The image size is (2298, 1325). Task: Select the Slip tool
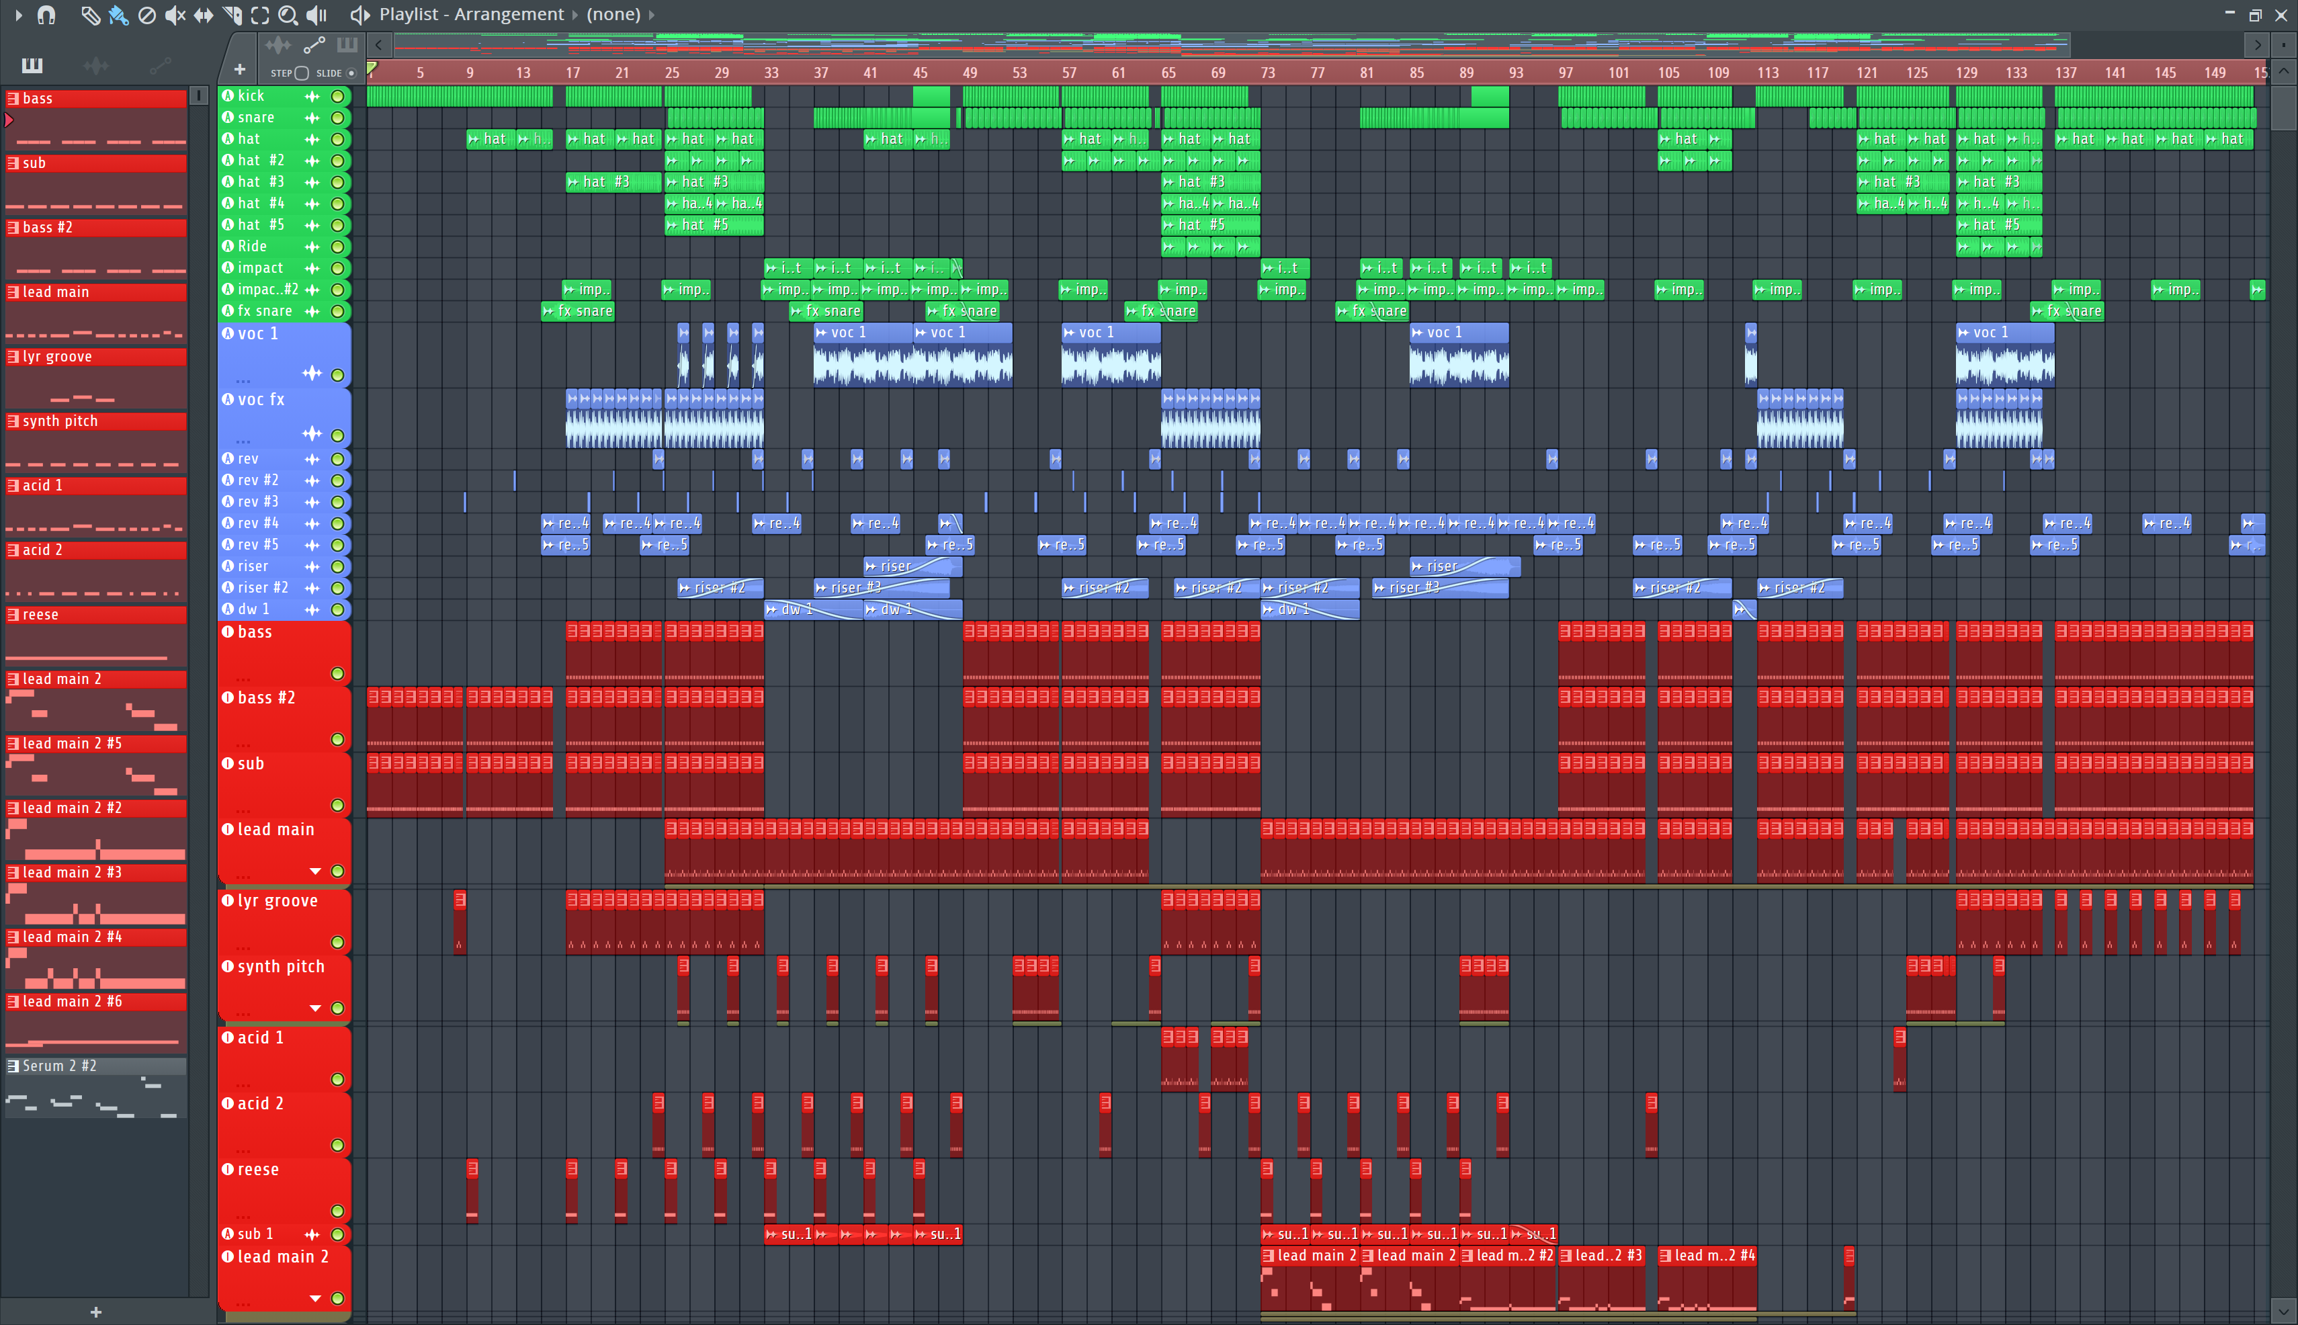(204, 15)
